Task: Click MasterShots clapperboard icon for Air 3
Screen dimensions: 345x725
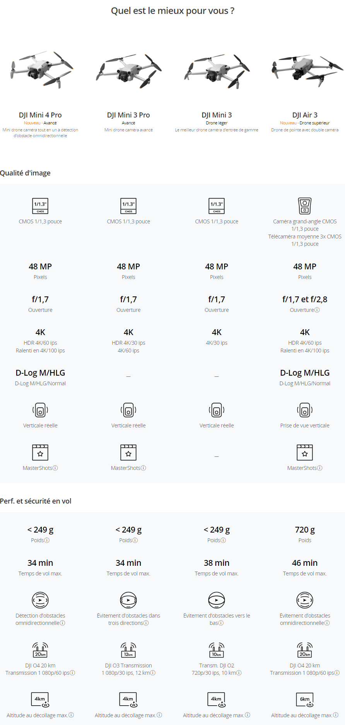Action: point(305,453)
